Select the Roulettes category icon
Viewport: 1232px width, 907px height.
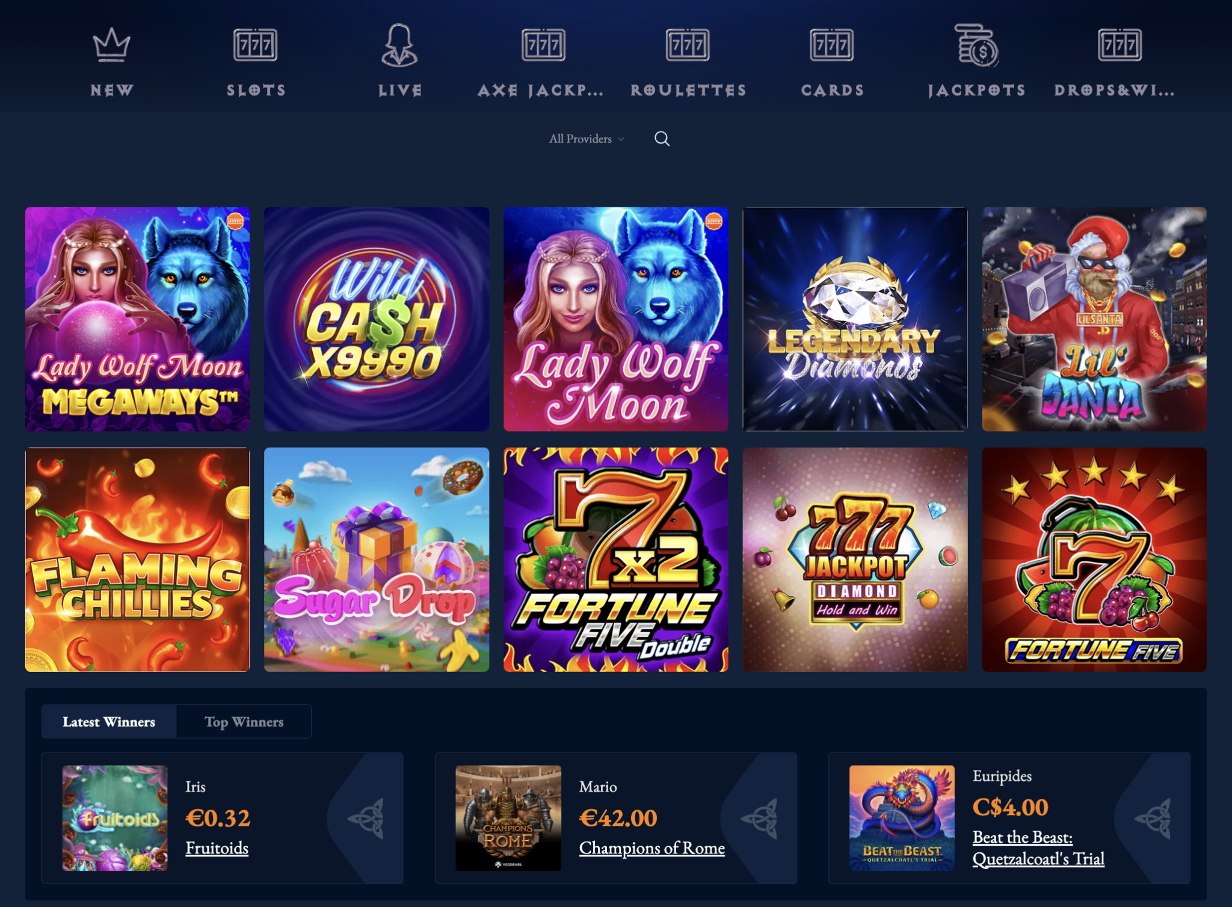click(688, 44)
